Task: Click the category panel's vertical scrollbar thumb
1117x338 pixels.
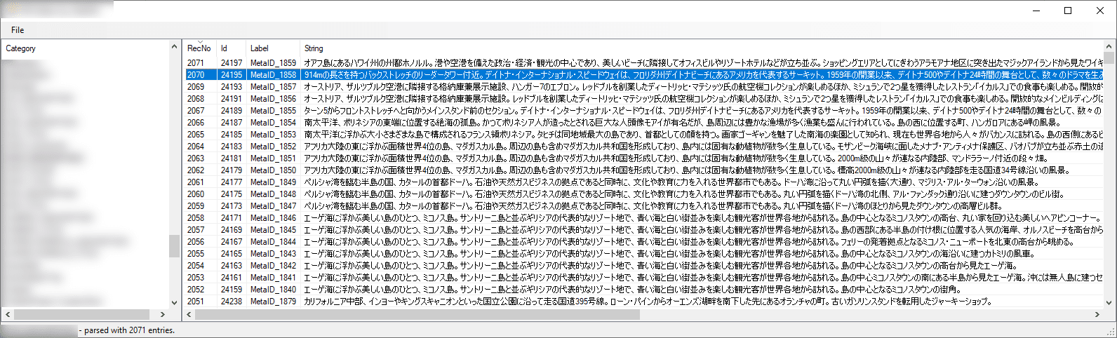Action: [175, 246]
